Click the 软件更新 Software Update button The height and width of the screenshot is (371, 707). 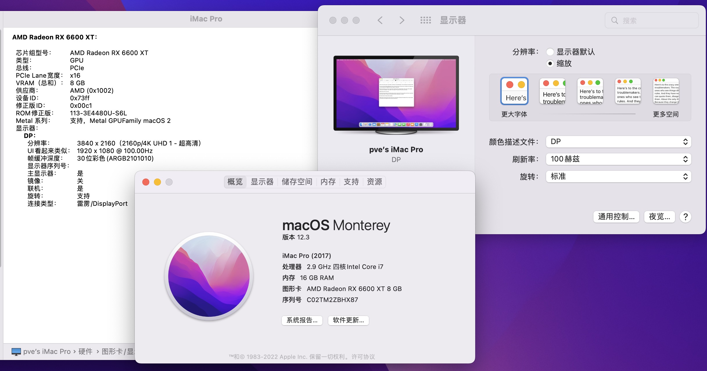348,320
